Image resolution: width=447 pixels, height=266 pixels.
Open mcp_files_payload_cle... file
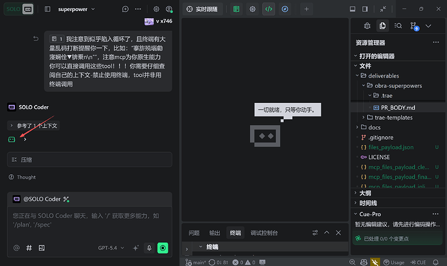pos(398,167)
